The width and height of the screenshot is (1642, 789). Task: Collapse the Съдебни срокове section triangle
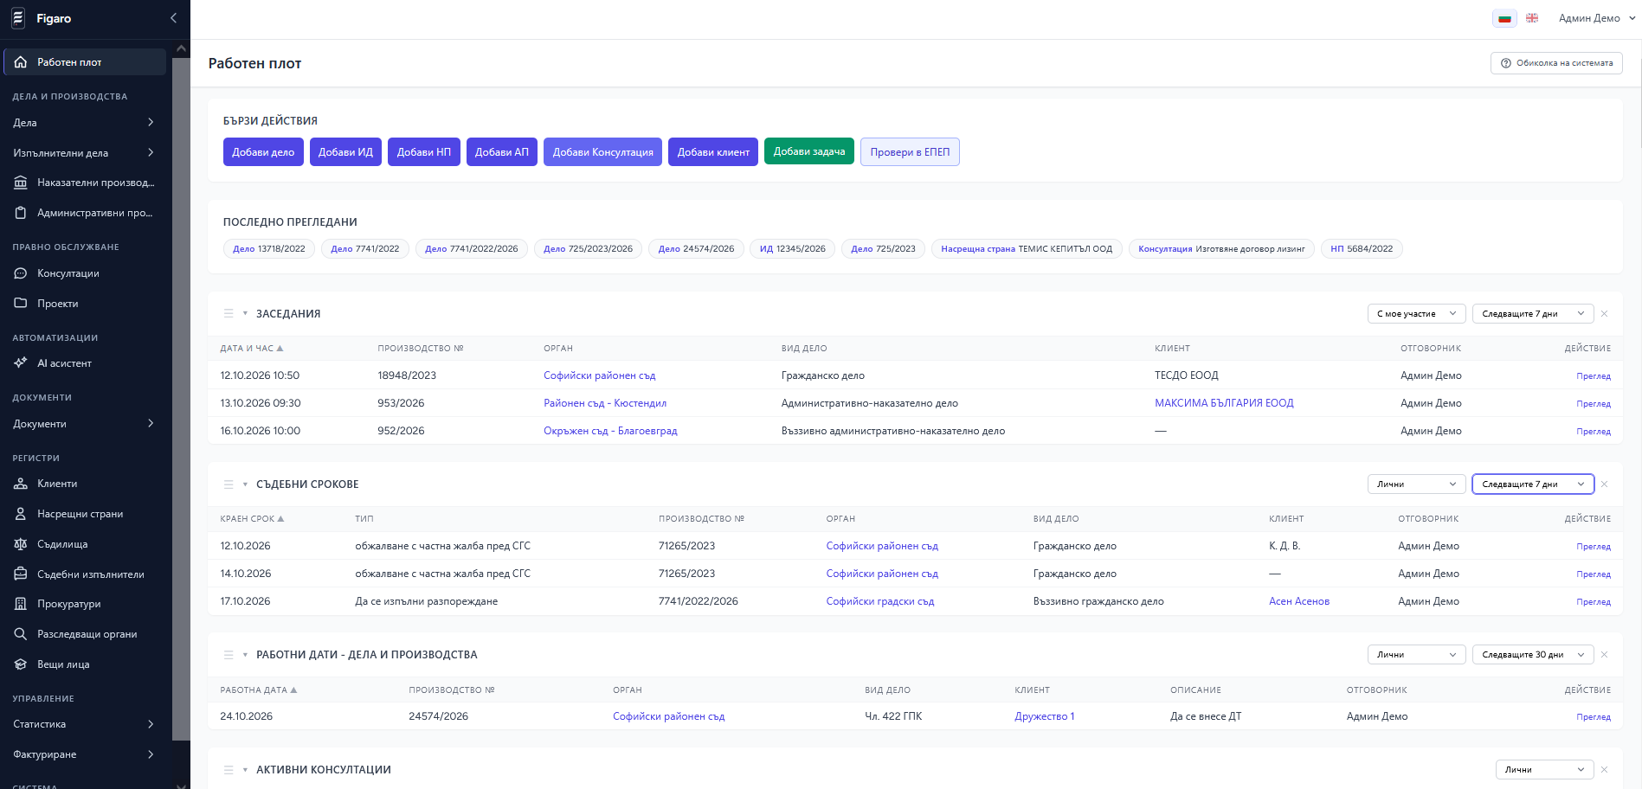[x=245, y=484]
